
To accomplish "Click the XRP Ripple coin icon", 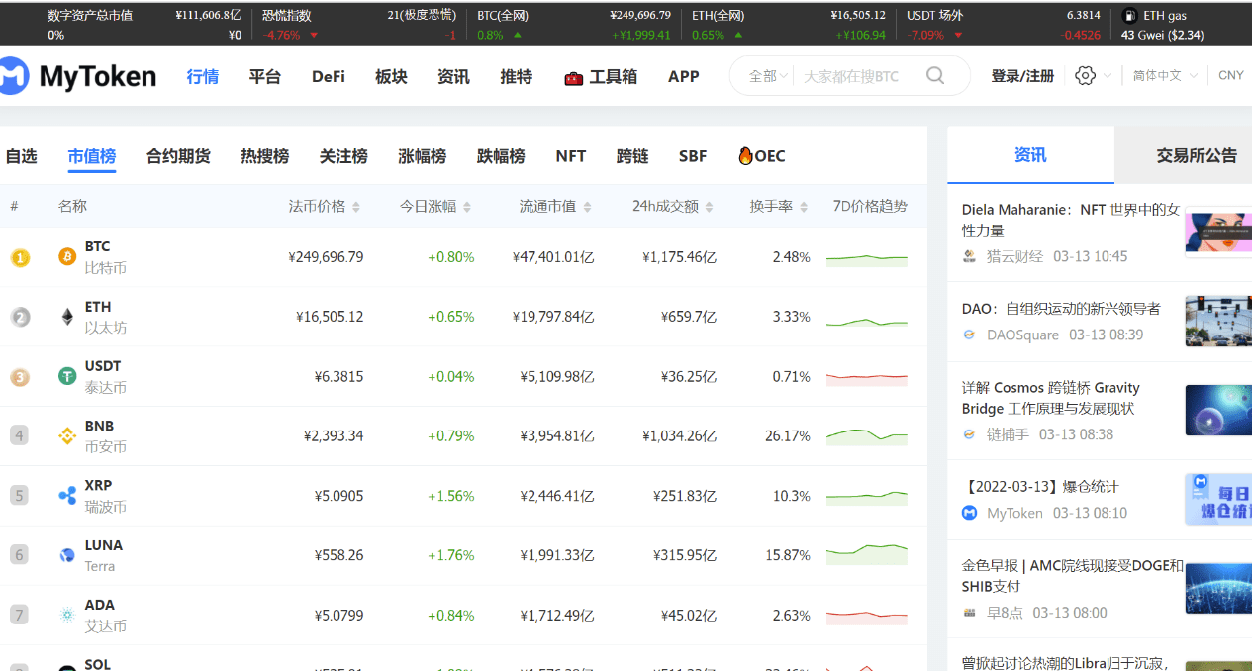I will click(x=66, y=494).
